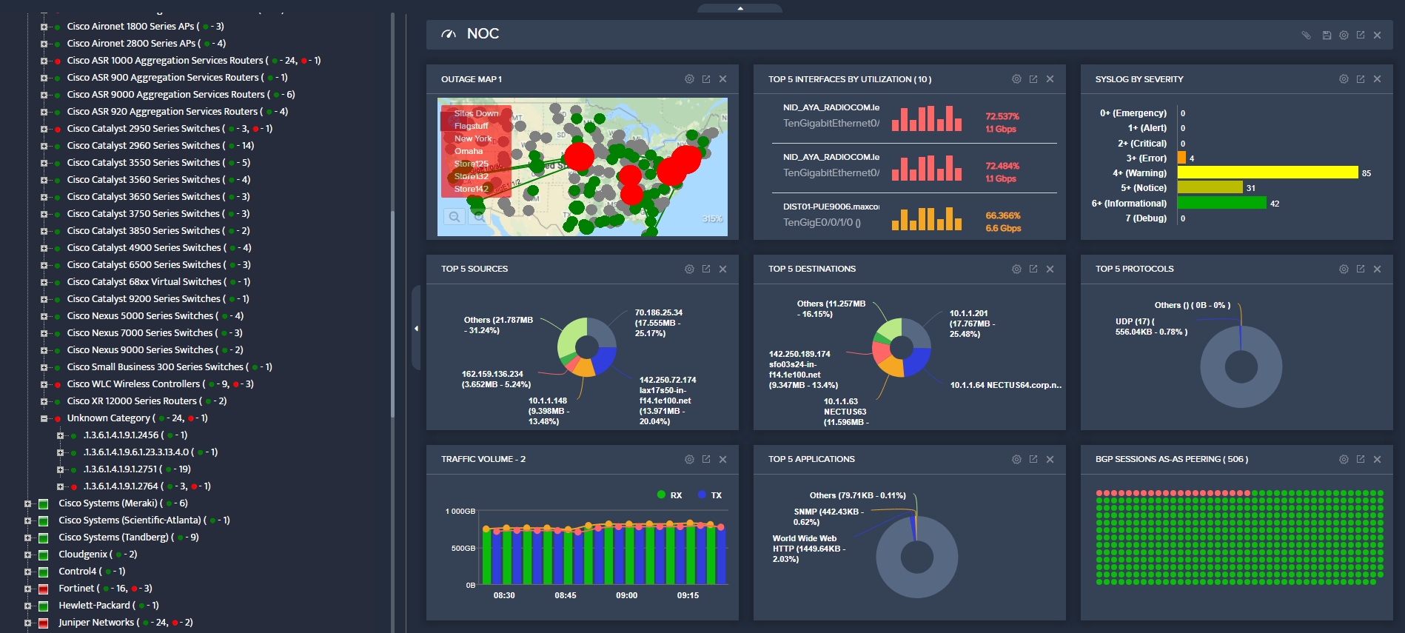The height and width of the screenshot is (633, 1405).
Task: Expand Cisco ASR 1000 Aggregation Services Routers node
Action: click(44, 61)
